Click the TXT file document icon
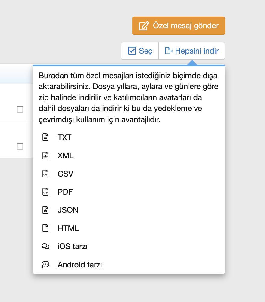 [45, 137]
